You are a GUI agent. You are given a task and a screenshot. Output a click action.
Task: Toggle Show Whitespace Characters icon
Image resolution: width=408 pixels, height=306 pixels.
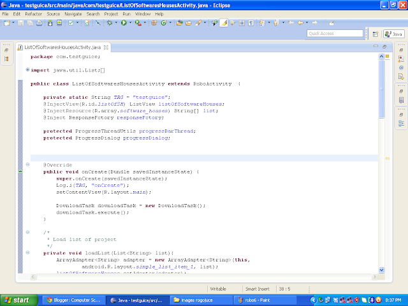pos(251,23)
